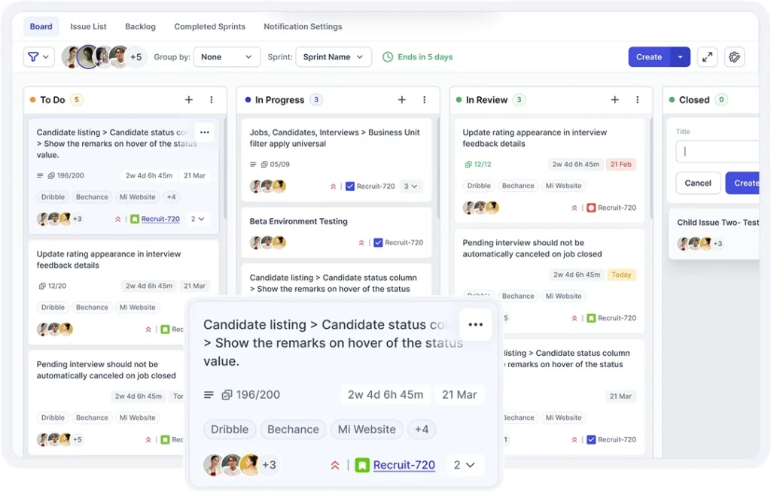
Task: Open To Do column kebab menu
Action: [x=212, y=100]
